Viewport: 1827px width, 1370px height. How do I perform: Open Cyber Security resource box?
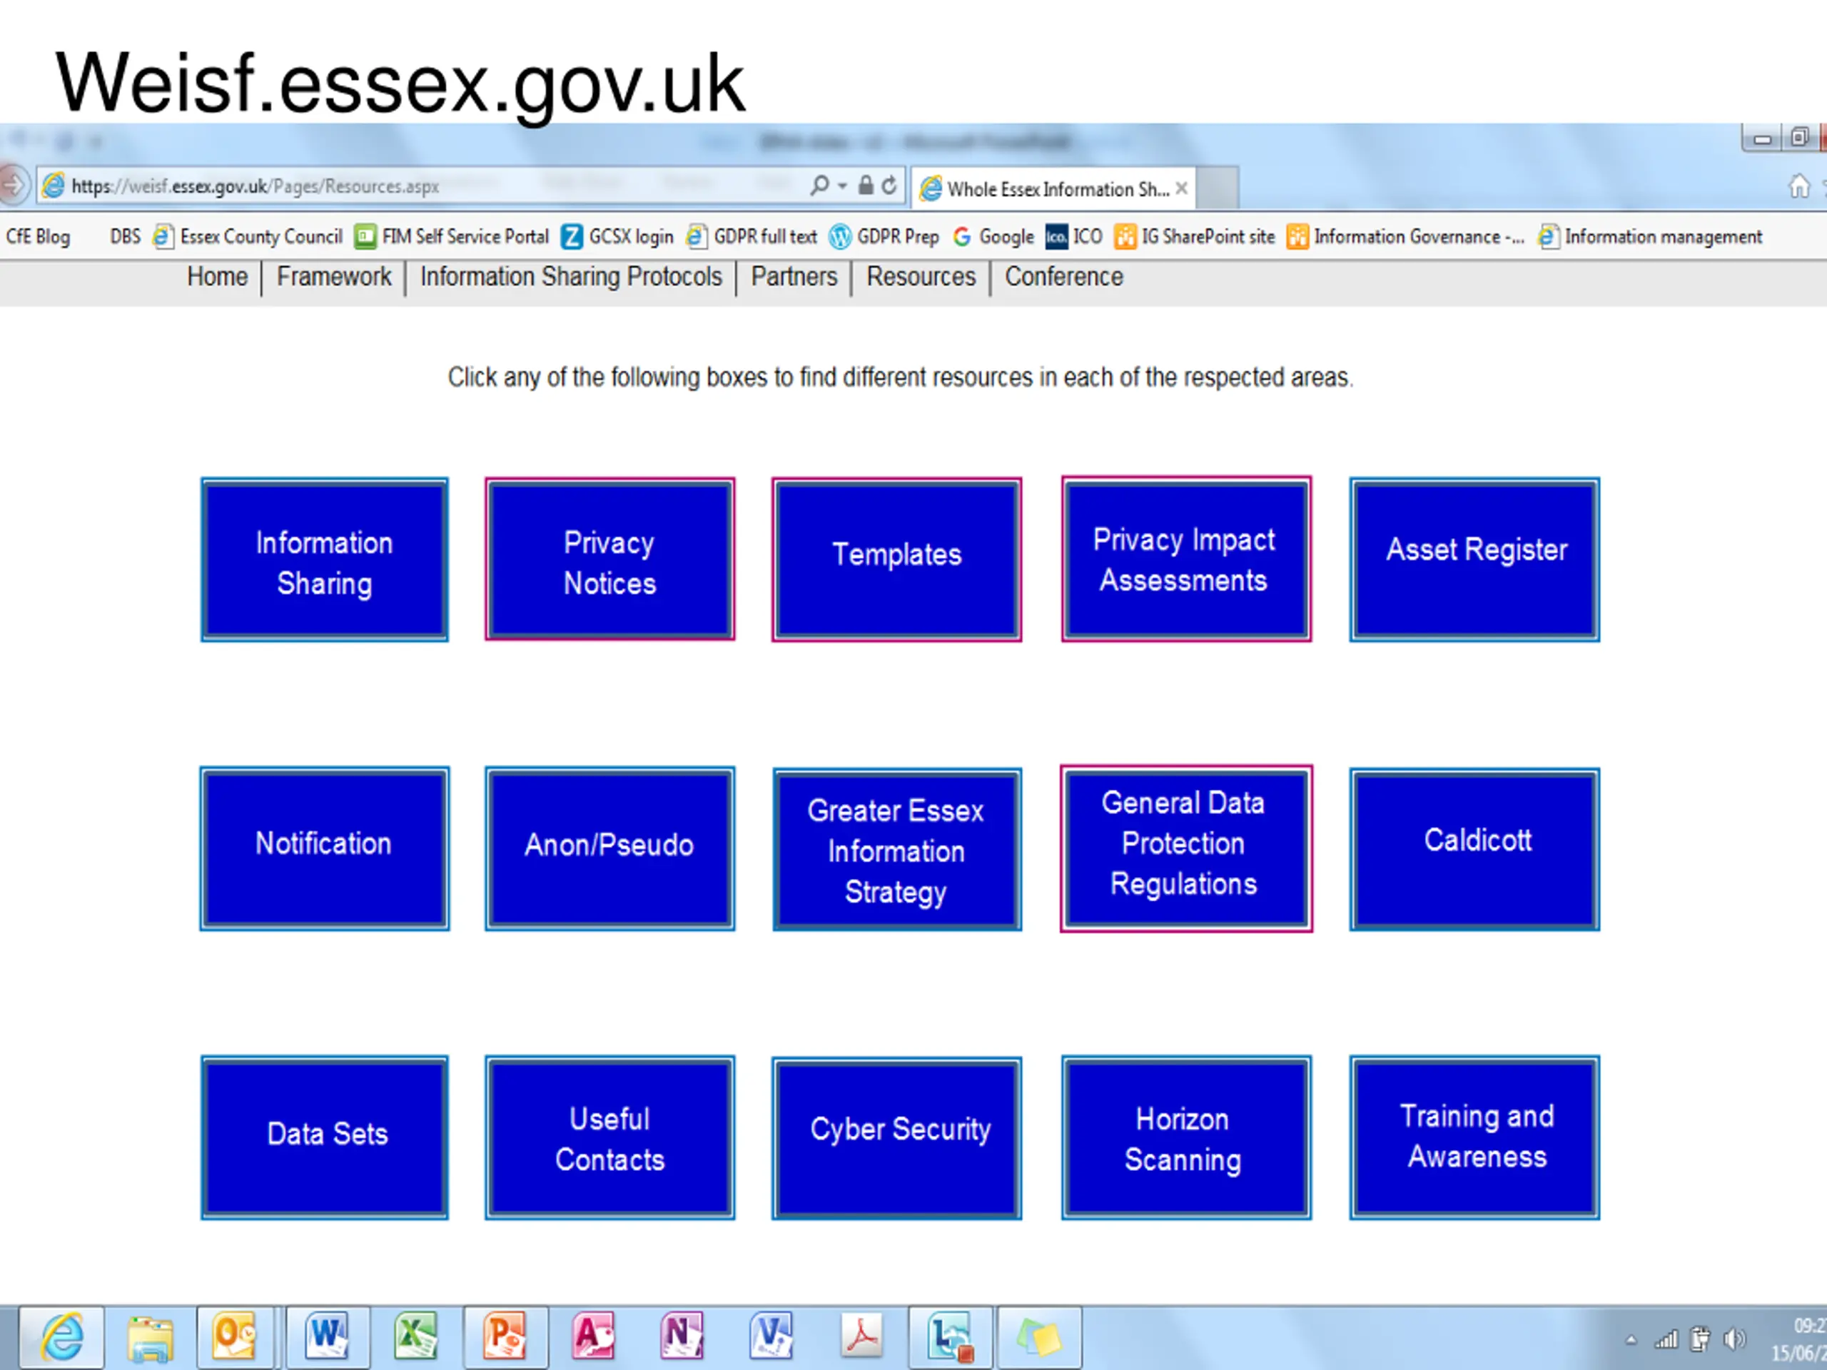(x=896, y=1139)
